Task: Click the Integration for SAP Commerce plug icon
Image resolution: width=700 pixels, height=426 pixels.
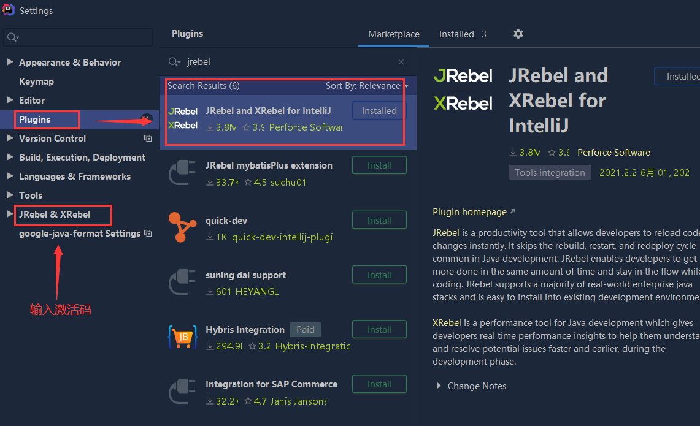Action: point(182,391)
